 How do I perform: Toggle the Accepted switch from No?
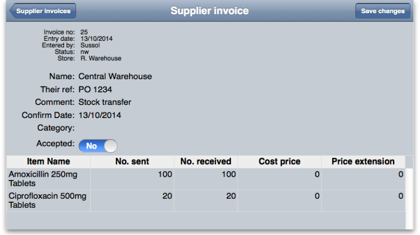[x=98, y=146]
